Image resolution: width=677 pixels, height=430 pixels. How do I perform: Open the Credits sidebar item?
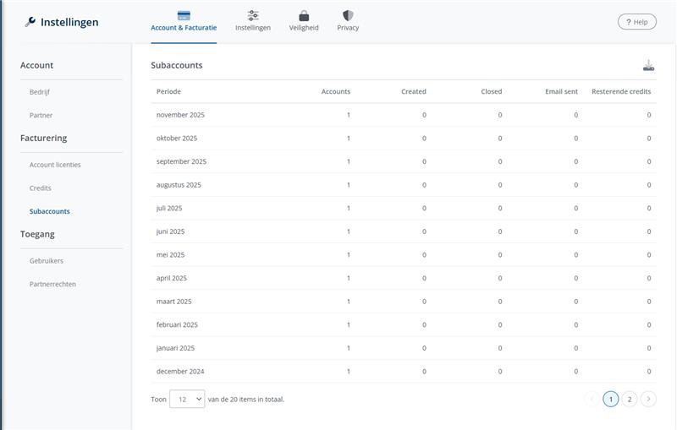[x=41, y=188]
